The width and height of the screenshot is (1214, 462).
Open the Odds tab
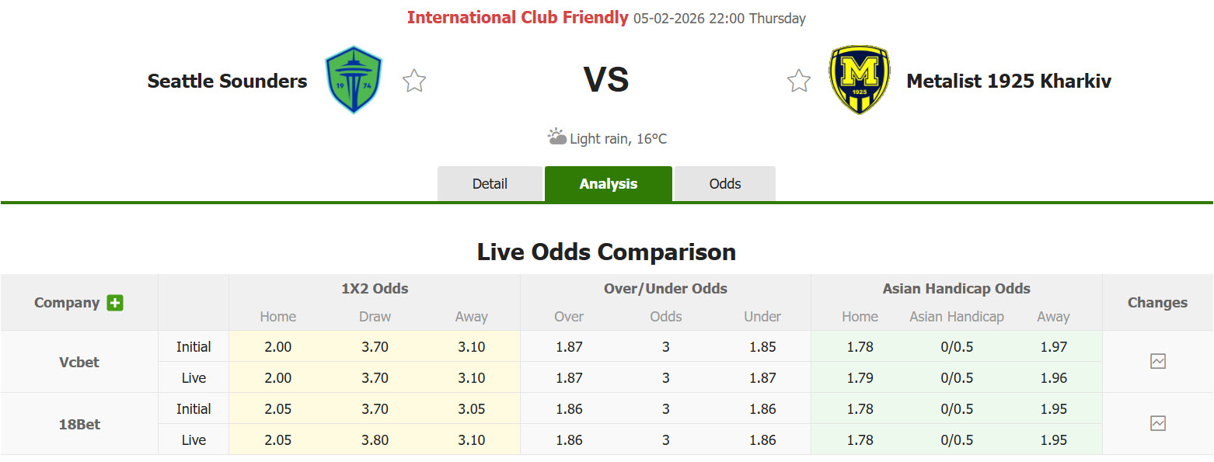[724, 184]
